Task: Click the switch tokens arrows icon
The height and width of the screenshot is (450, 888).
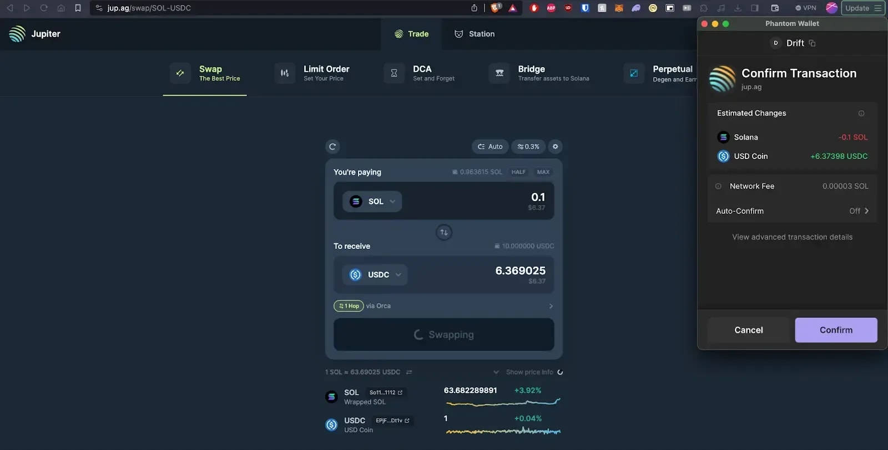Action: [444, 232]
